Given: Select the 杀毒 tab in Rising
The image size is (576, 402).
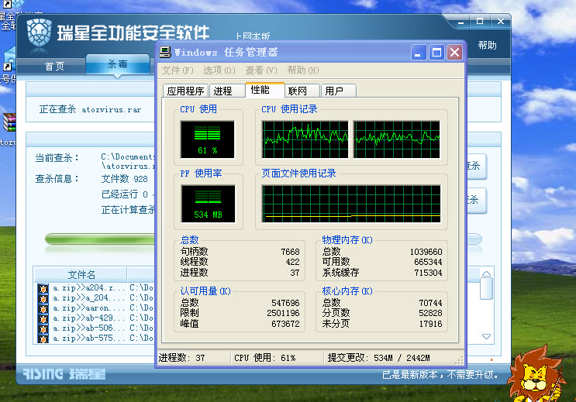Looking at the screenshot, I should [118, 64].
